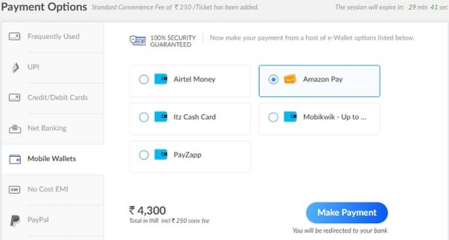Open the No Cost EMI tab
449x240 pixels.
coord(53,190)
